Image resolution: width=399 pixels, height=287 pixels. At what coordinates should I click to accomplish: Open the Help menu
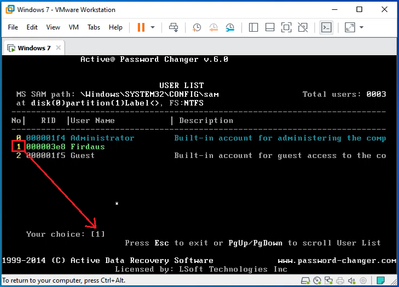(115, 27)
